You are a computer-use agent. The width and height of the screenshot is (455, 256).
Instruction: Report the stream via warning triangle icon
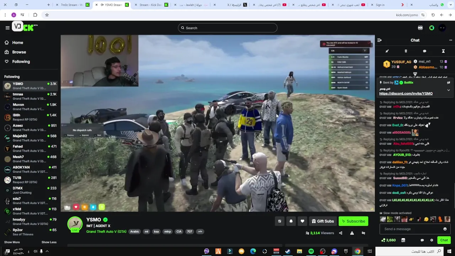pyautogui.click(x=352, y=233)
